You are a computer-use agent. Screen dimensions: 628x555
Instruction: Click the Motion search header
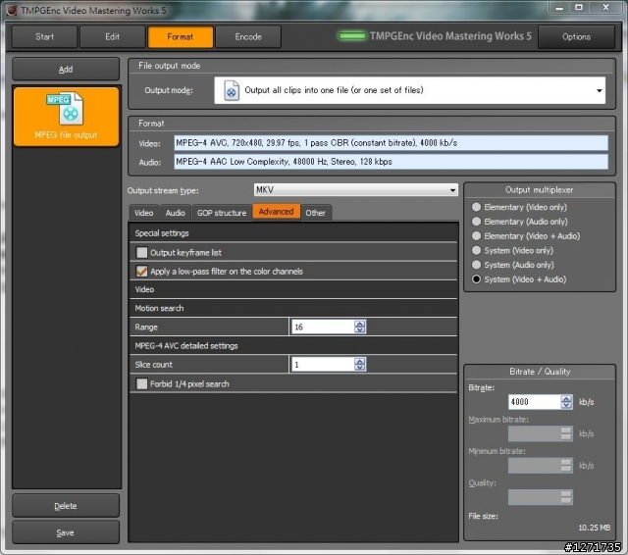(159, 308)
